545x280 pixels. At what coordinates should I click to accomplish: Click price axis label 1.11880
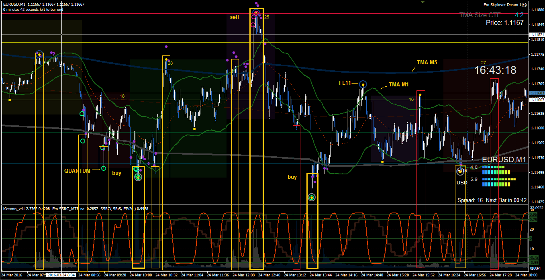point(537,10)
